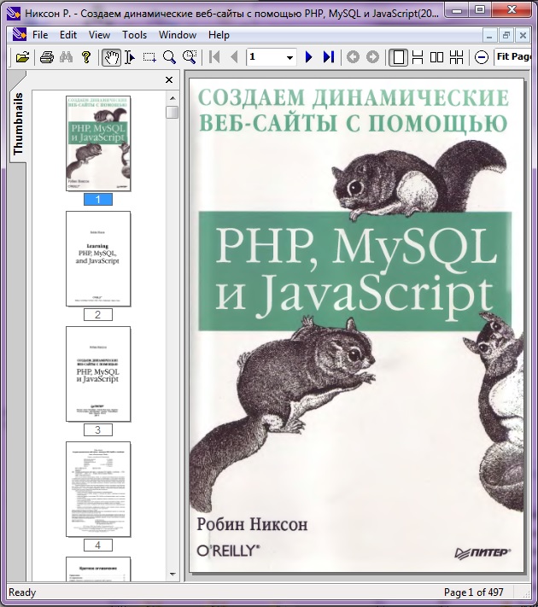This screenshot has height=607, width=538.
Task: Enable continuous facing pages layout
Action: click(x=457, y=57)
